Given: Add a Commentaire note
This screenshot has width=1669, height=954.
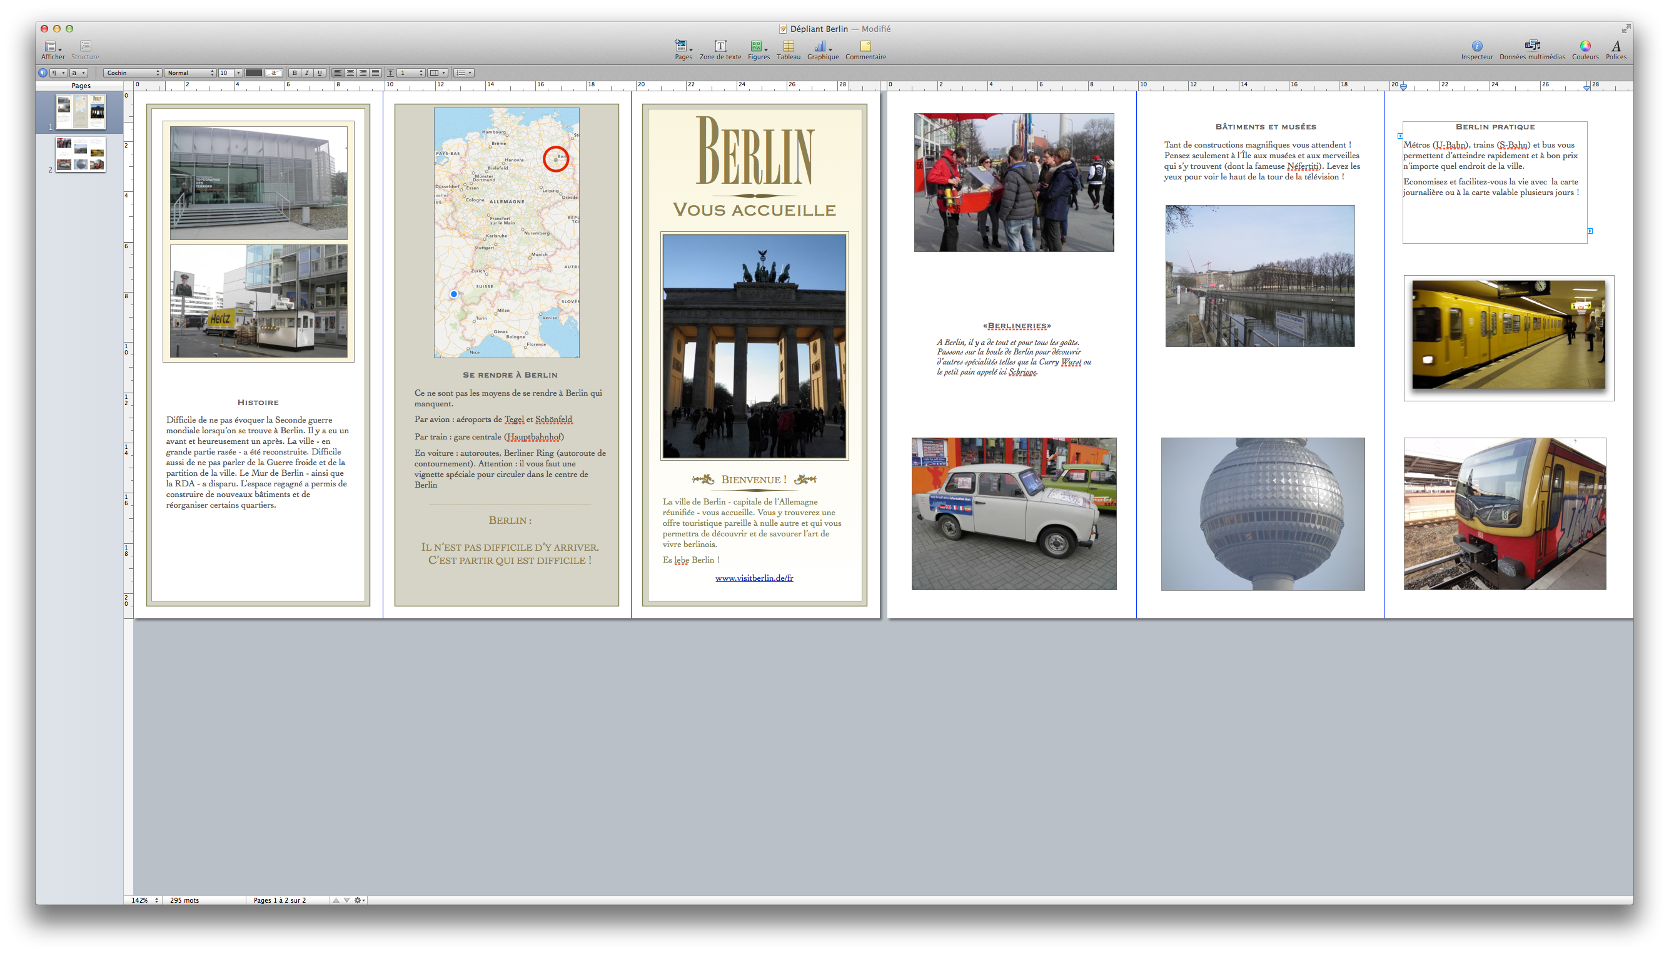Looking at the screenshot, I should click(865, 46).
